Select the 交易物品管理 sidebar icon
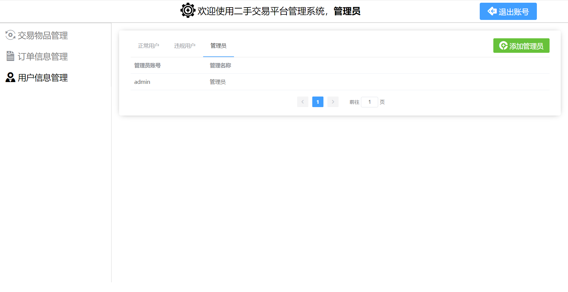The width and height of the screenshot is (568, 292). (x=11, y=35)
